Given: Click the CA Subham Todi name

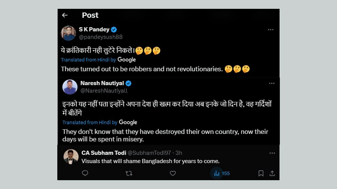Looking at the screenshot, I should coord(104,153).
